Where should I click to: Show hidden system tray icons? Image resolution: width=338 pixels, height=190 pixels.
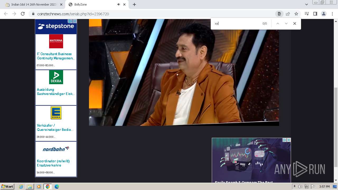pyautogui.click(x=295, y=187)
